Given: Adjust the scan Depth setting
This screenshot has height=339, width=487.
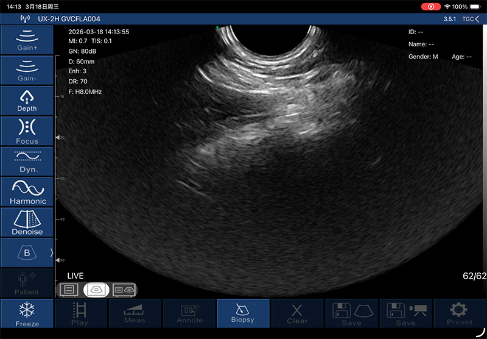Looking at the screenshot, I should click(27, 100).
